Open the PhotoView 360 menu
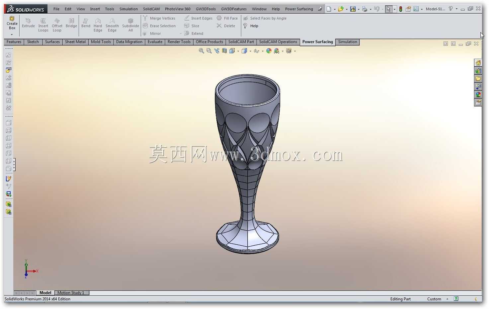The image size is (491, 309). [178, 9]
